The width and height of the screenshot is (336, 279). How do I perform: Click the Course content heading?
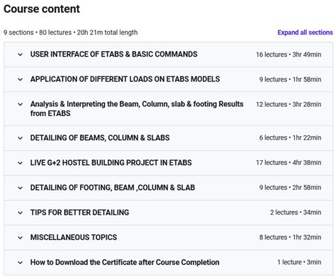pos(42,9)
